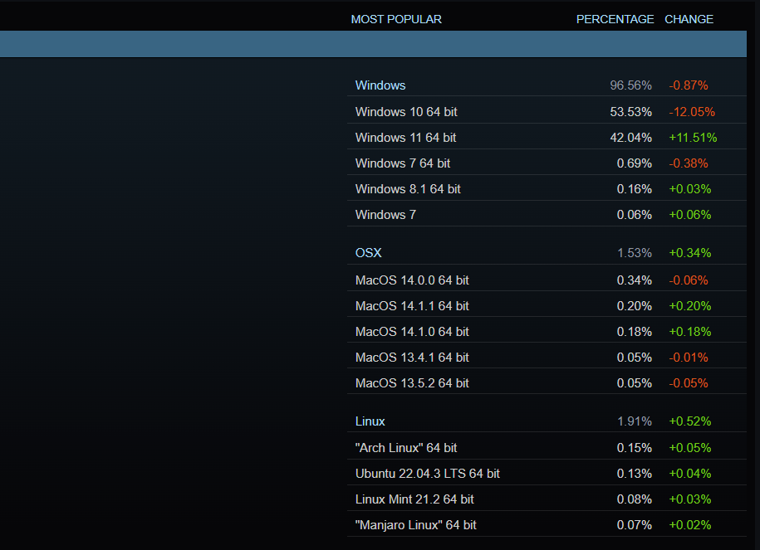Select the Windows 8.1 64 bit row

pos(408,189)
